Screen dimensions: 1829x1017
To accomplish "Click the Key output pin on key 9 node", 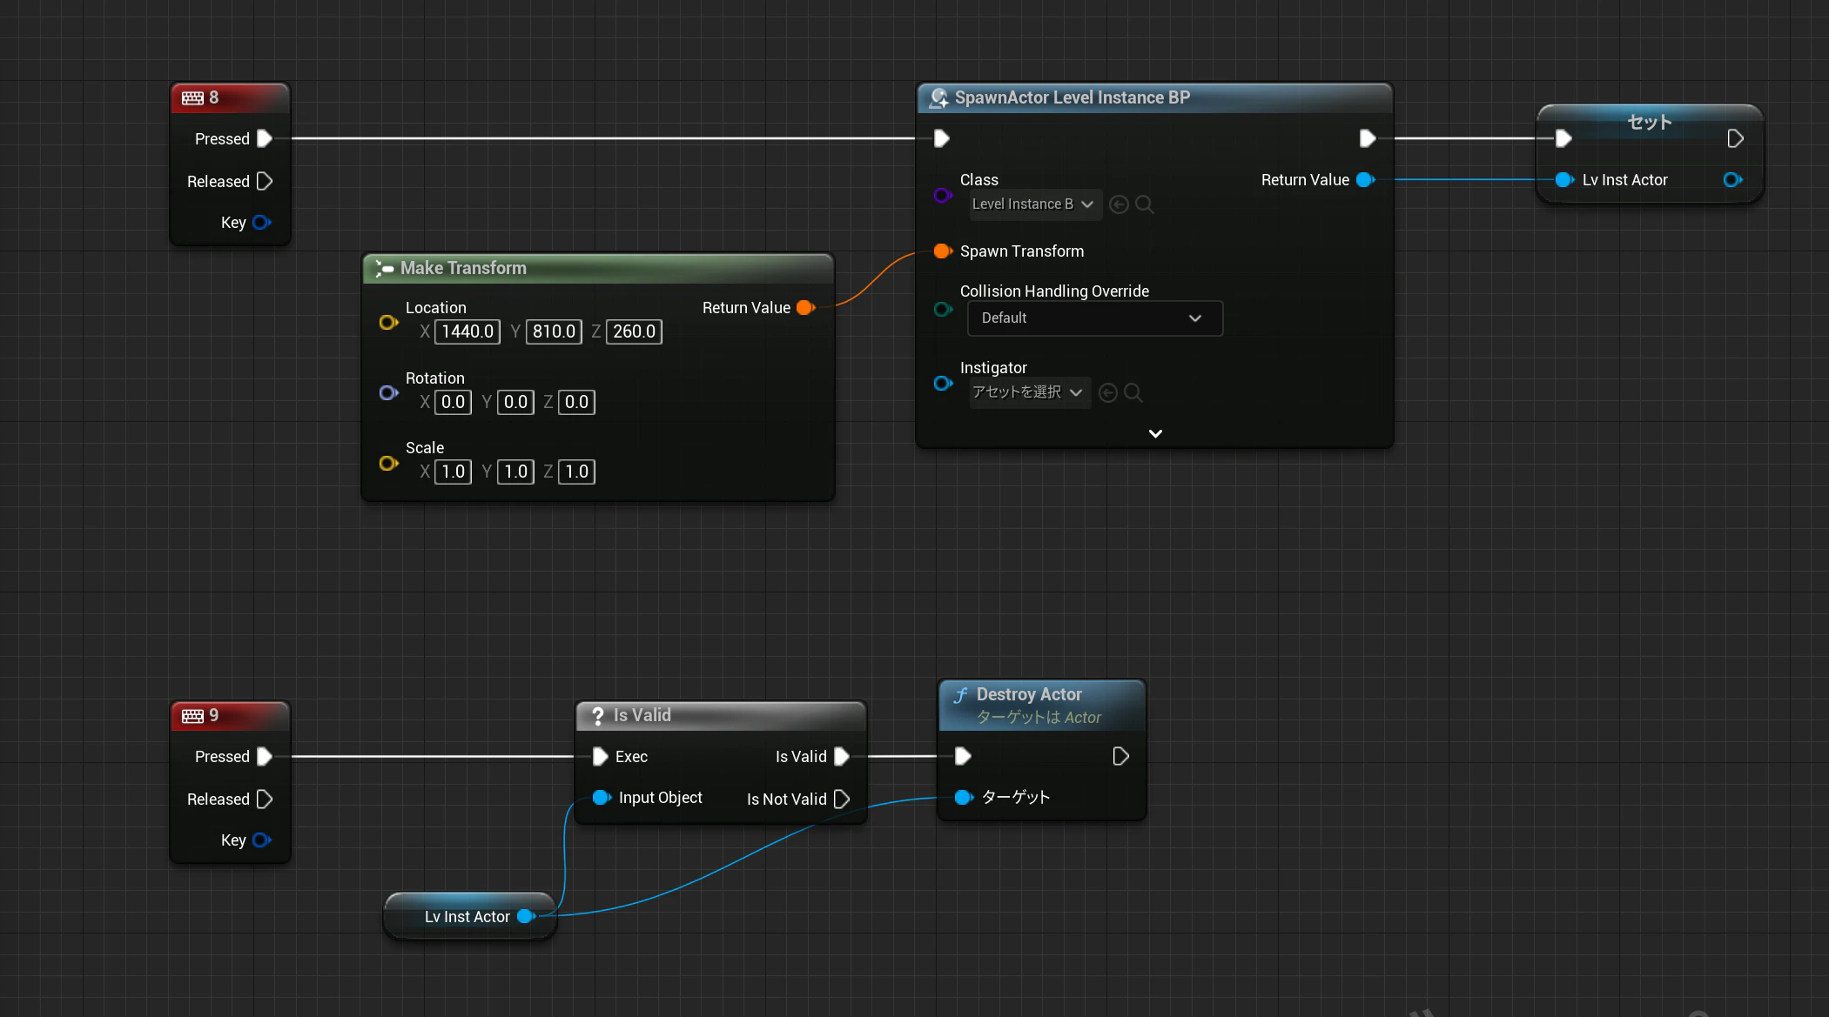I will pos(262,840).
